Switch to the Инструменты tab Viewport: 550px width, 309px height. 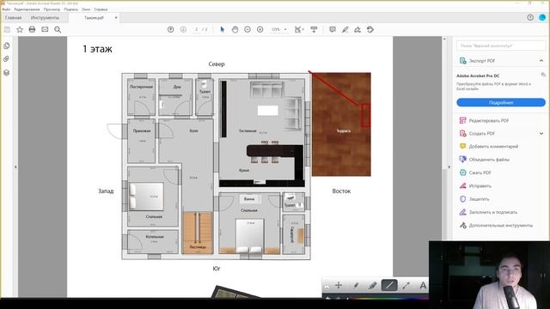45,17
